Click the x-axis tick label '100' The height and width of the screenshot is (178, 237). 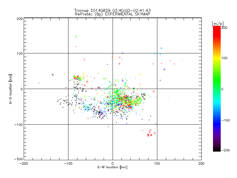(157, 163)
